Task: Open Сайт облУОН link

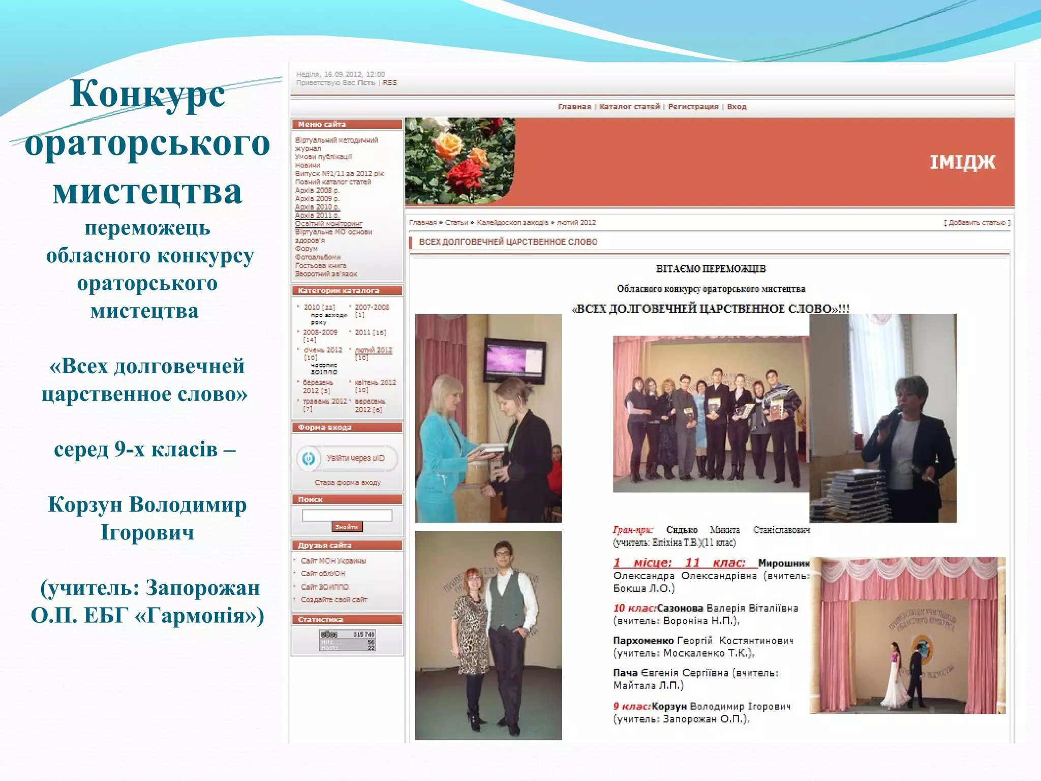Action: point(323,574)
